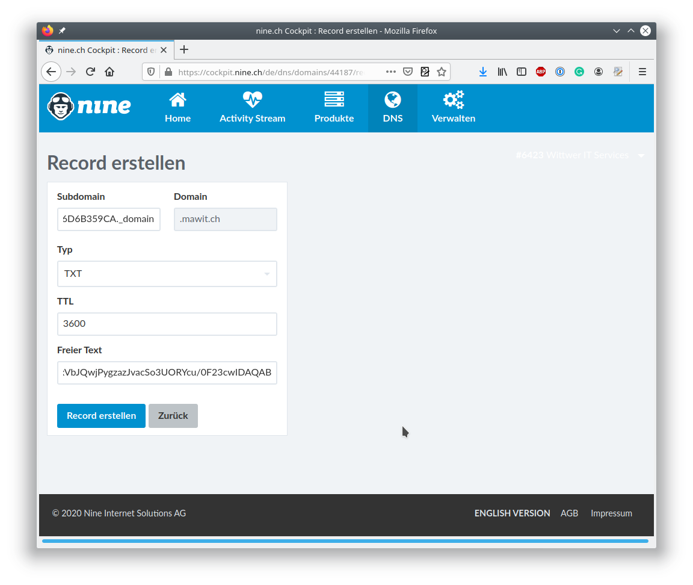Open Verwalten gears section

tap(454, 108)
